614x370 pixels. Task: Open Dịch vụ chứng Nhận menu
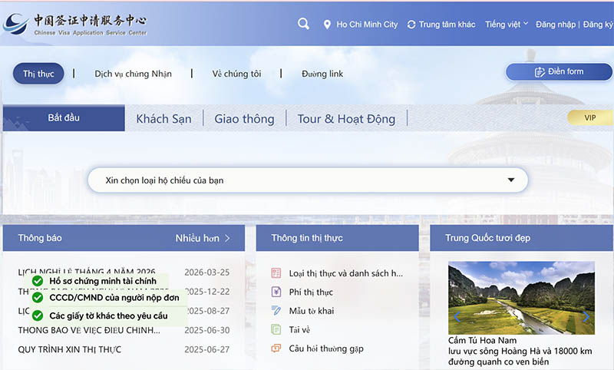pyautogui.click(x=133, y=74)
